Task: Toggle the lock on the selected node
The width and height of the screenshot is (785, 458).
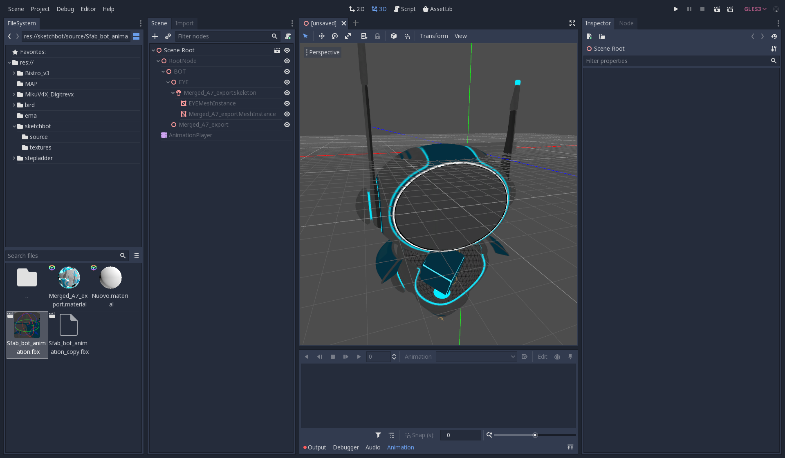Action: click(377, 36)
